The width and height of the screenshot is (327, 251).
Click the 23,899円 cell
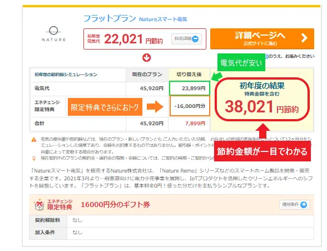pyautogui.click(x=190, y=88)
